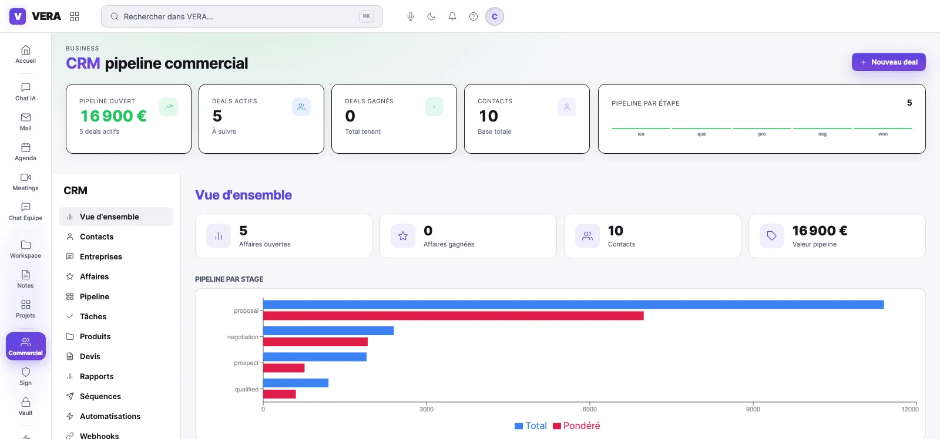The width and height of the screenshot is (940, 439).
Task: Open Chat IA from the sidebar
Action: click(26, 92)
